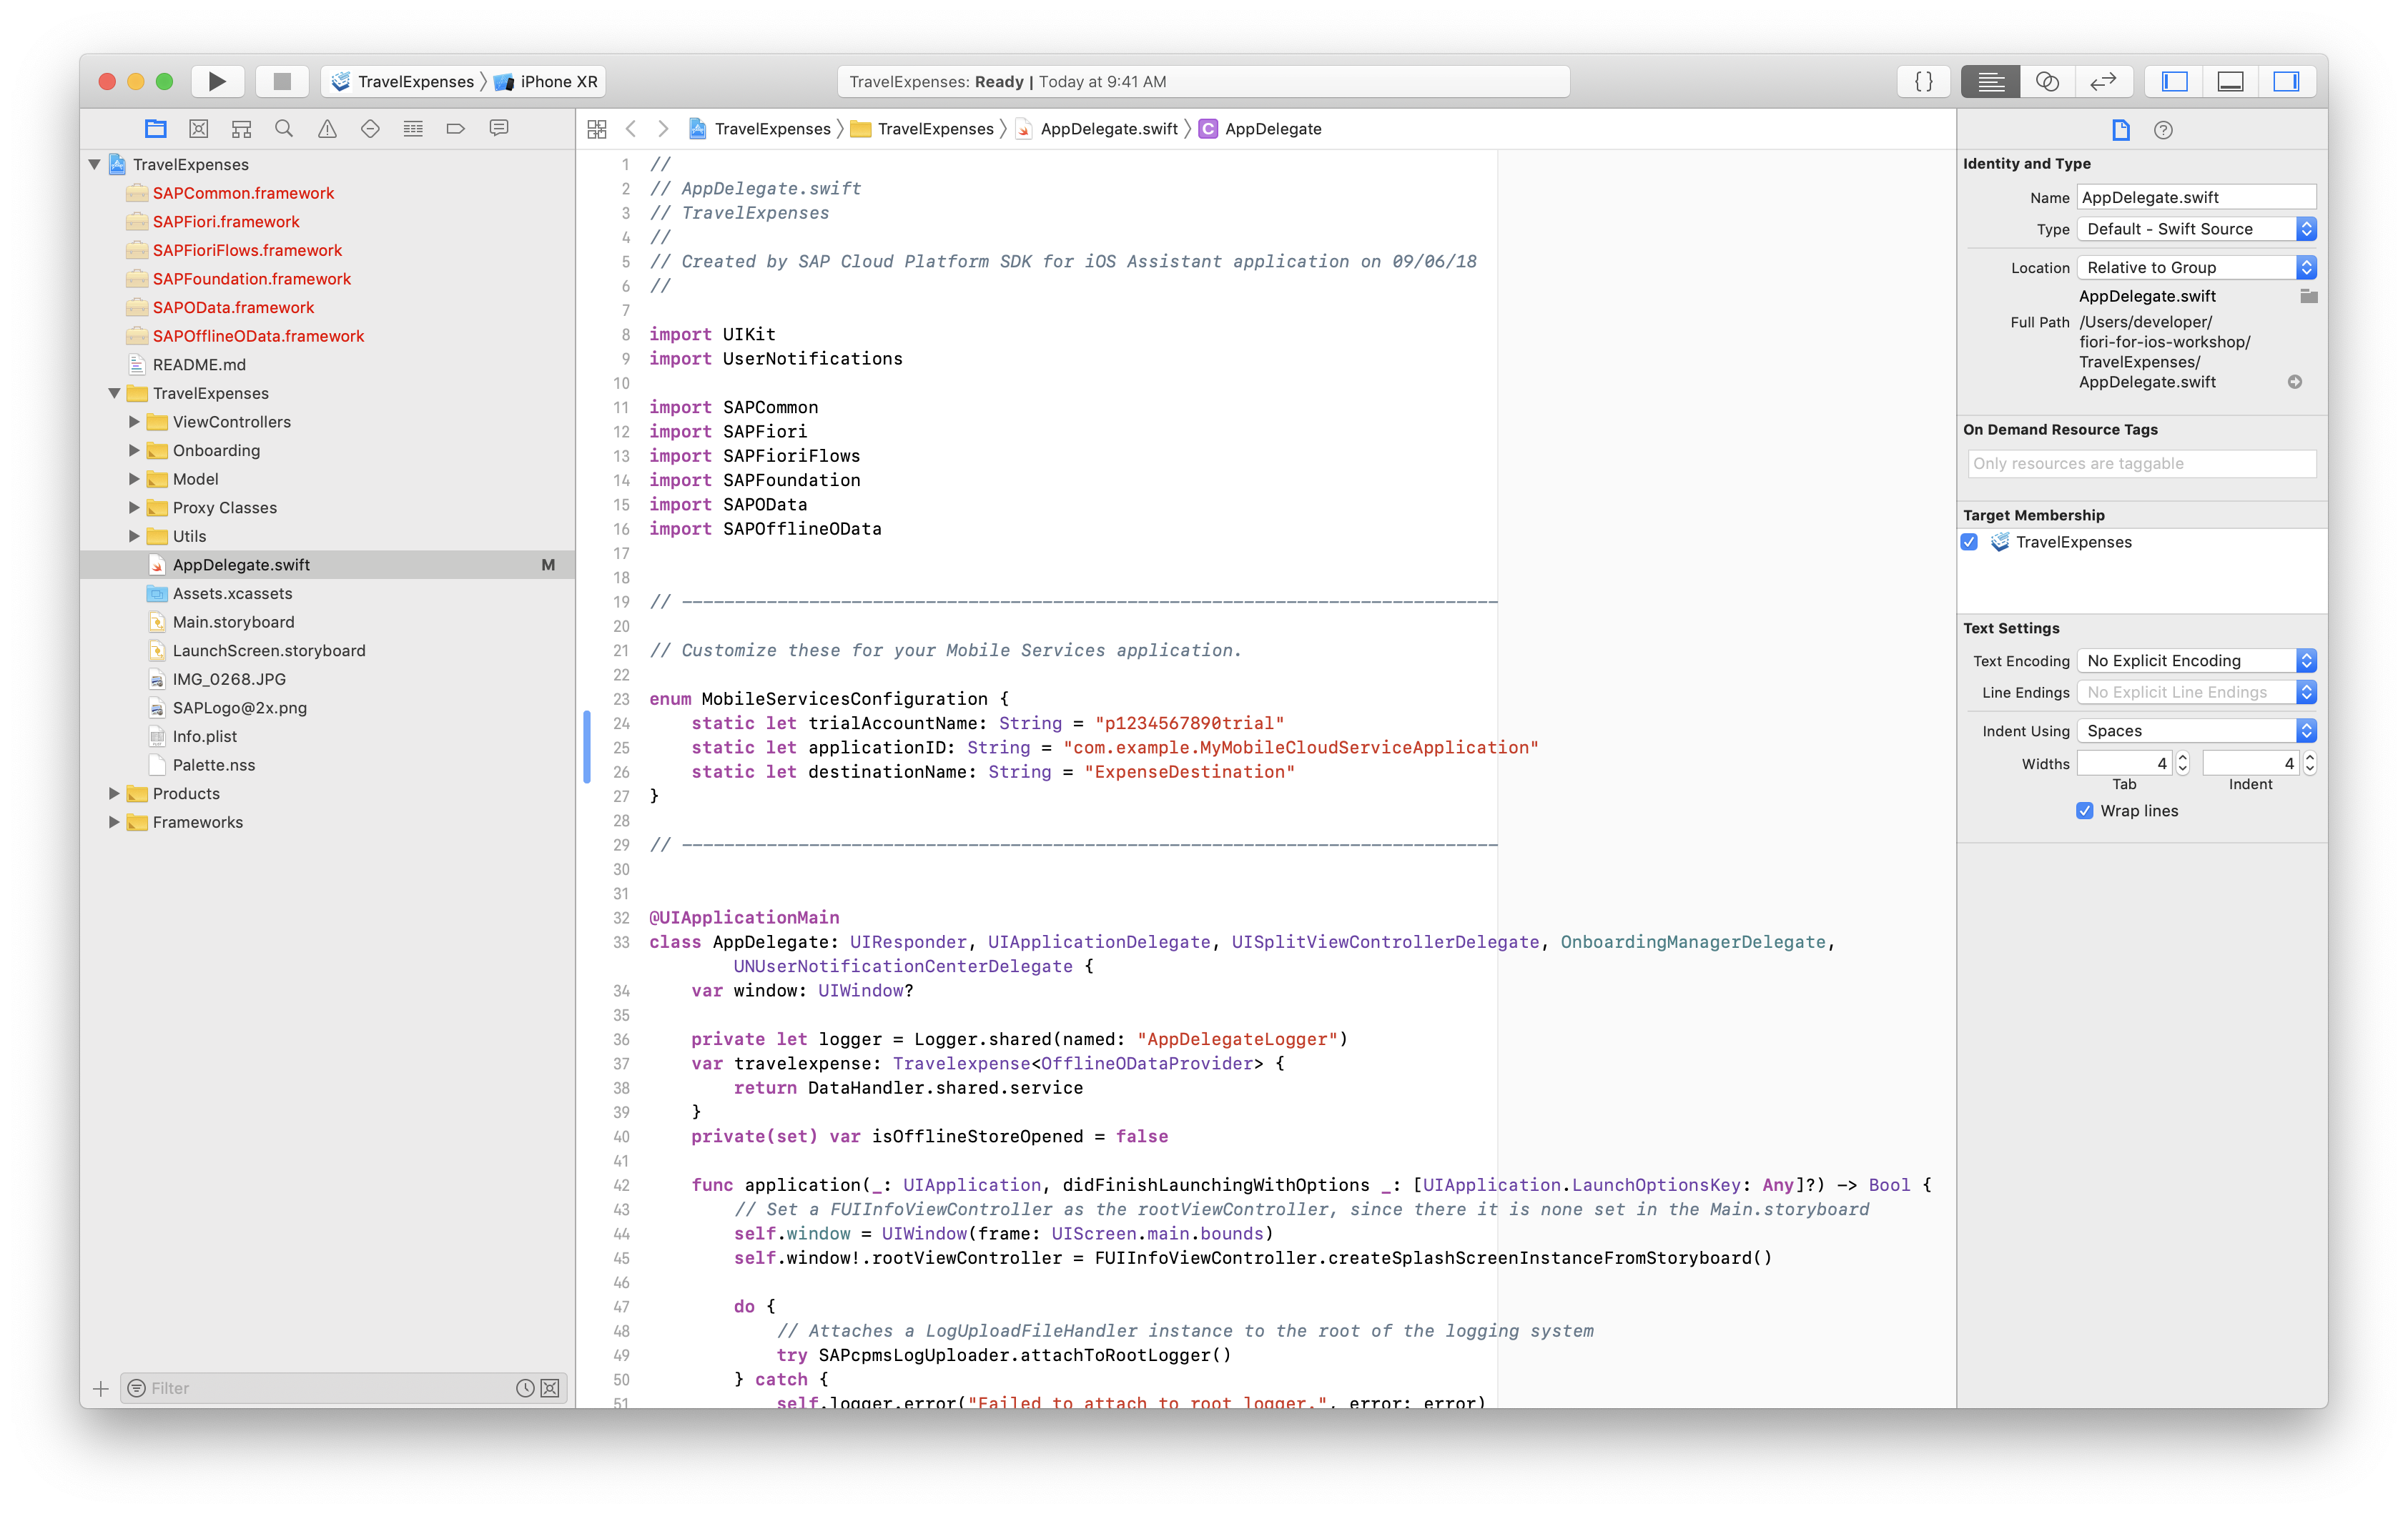The width and height of the screenshot is (2408, 1514).
Task: Open the Help inspector question mark button
Action: point(2164,129)
